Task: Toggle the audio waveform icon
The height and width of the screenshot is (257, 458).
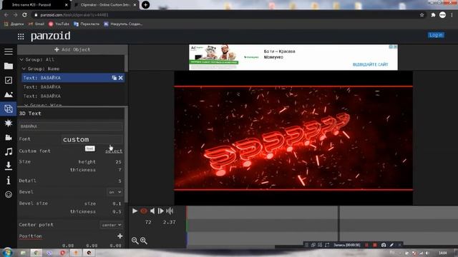Action: coord(170,211)
